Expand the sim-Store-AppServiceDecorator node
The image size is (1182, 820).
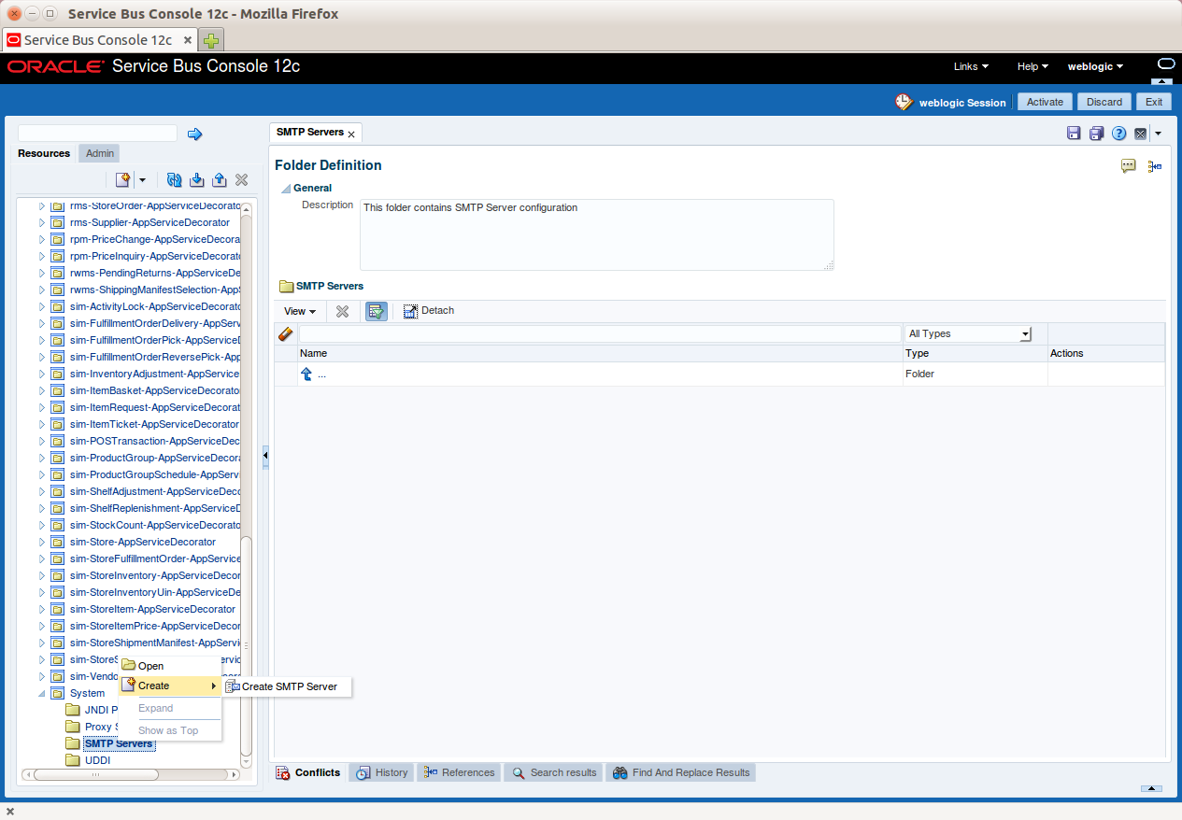coord(41,542)
